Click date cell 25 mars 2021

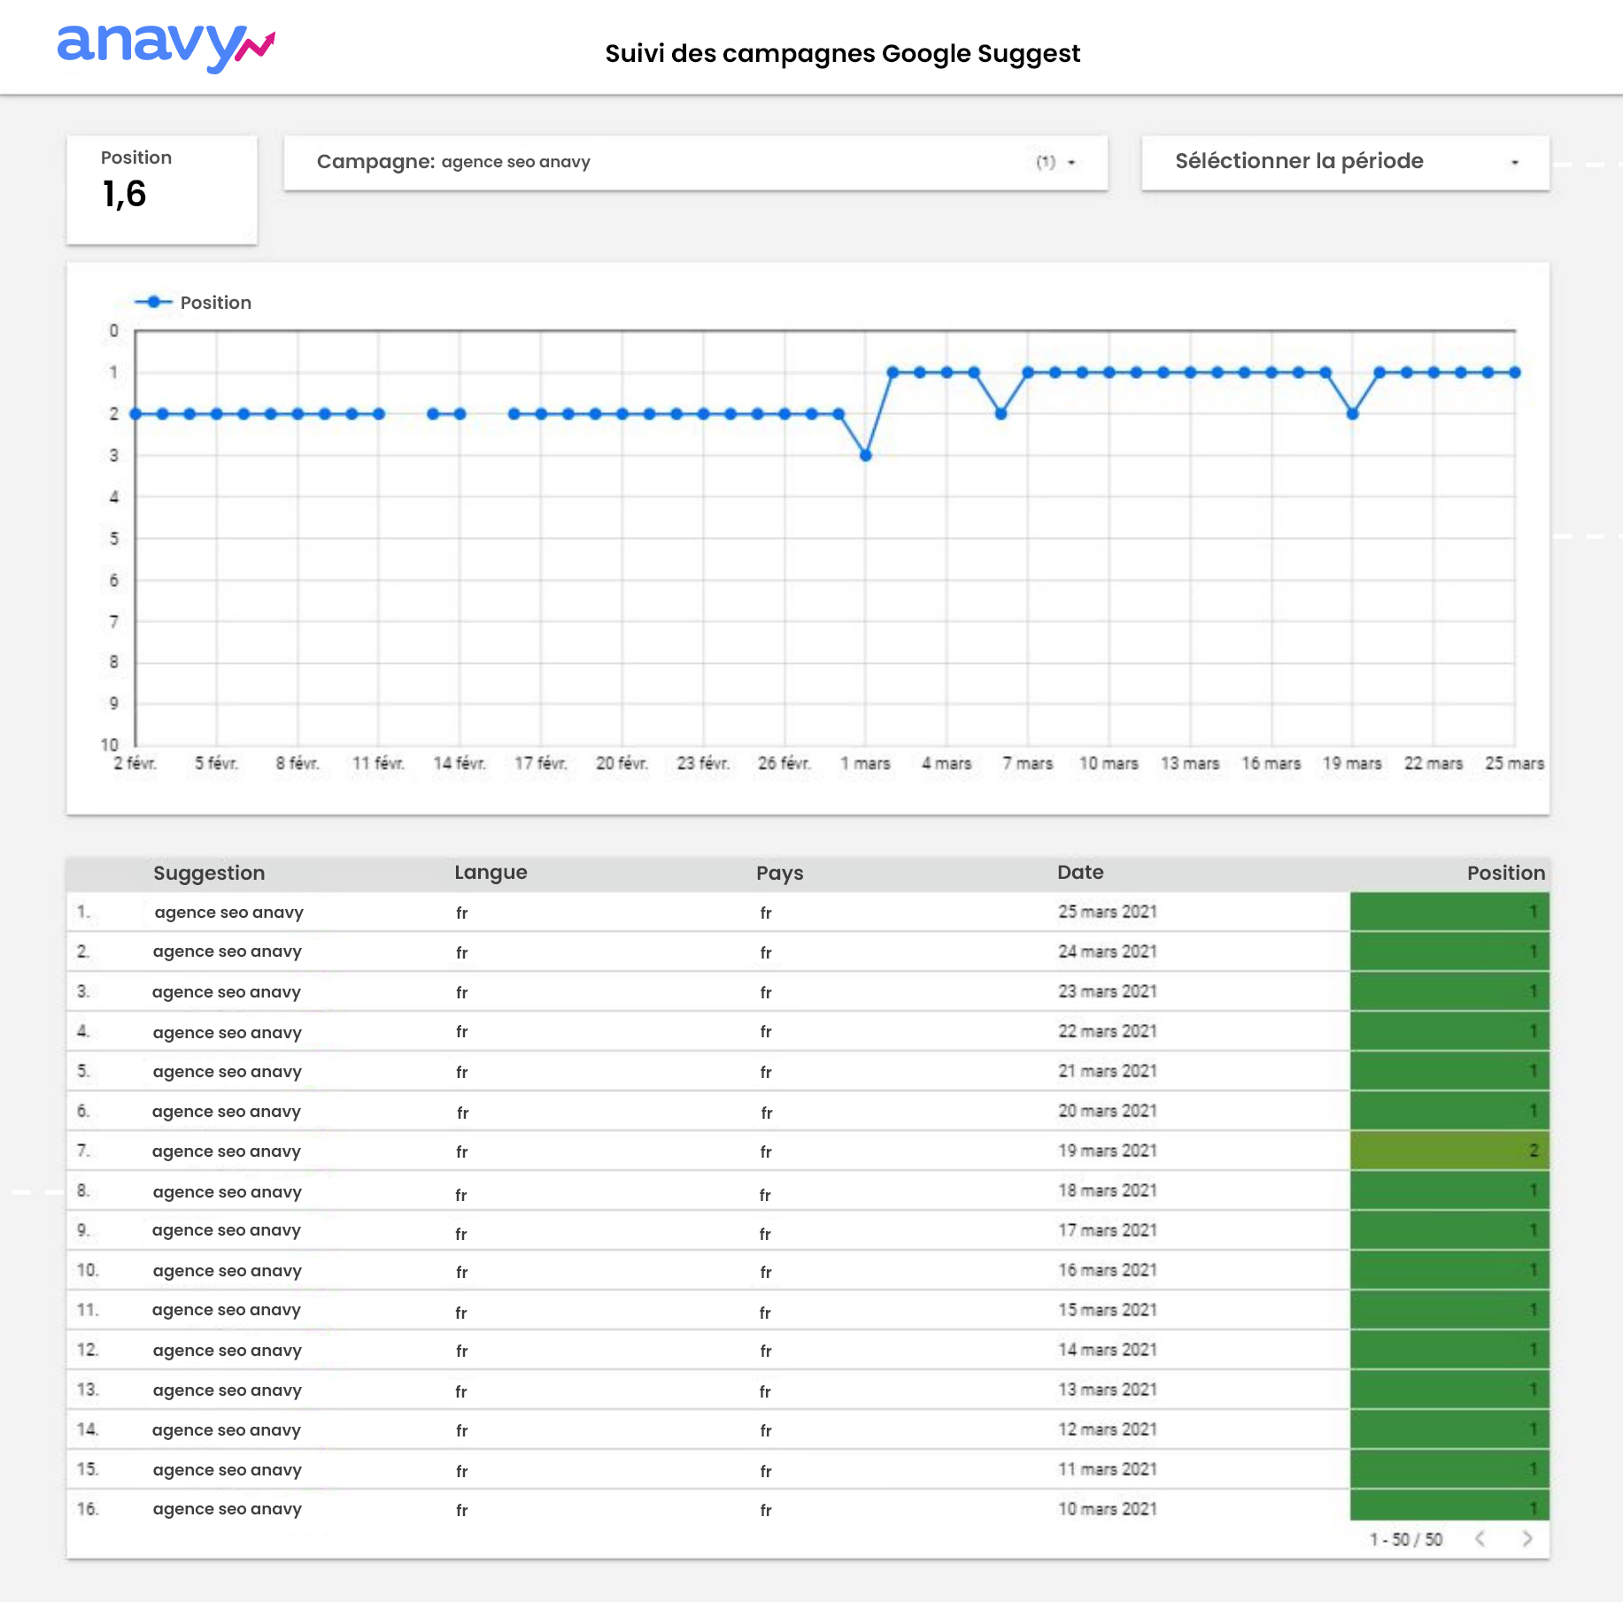(1108, 912)
